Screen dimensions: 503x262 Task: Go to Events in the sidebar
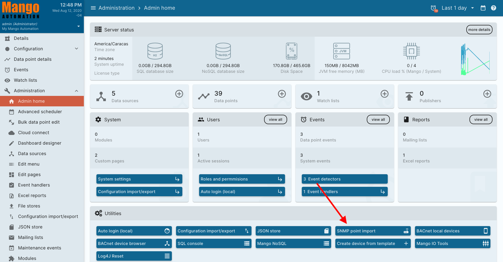click(x=42, y=70)
